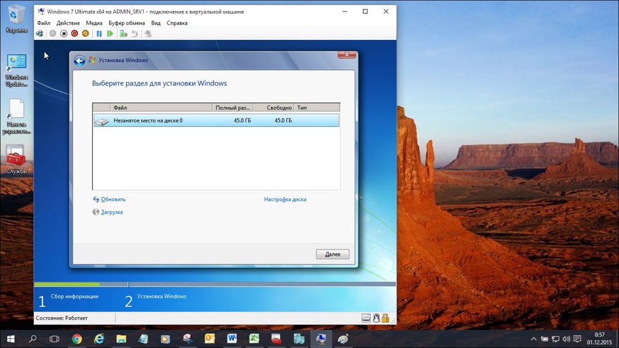
Task: Pause the virtual machine with blue bars
Action: pos(99,34)
